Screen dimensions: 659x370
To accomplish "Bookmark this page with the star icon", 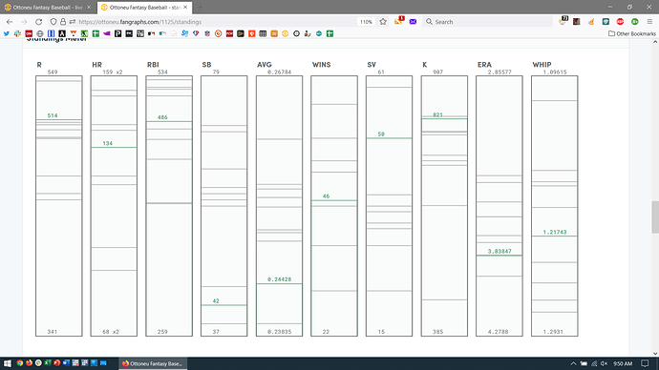I will click(383, 22).
